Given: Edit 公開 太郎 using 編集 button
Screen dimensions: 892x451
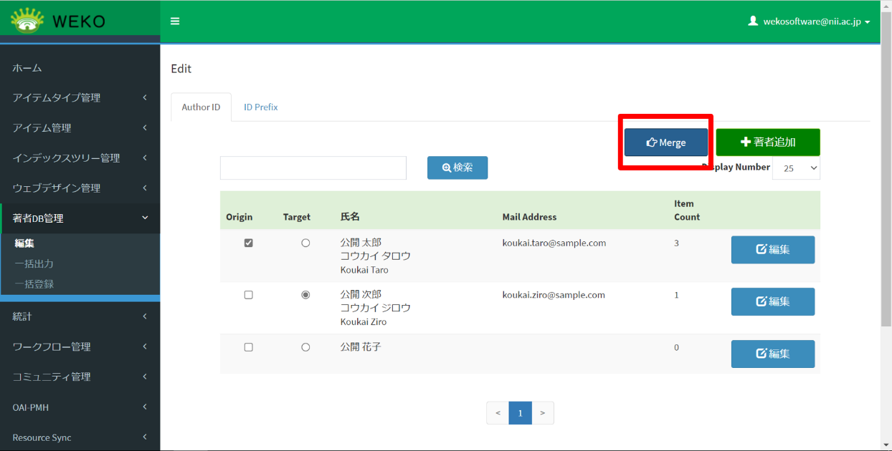Looking at the screenshot, I should click(772, 250).
